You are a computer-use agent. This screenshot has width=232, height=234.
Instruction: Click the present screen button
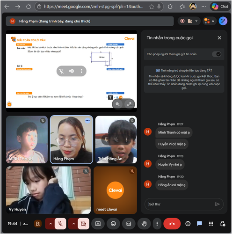98,224
